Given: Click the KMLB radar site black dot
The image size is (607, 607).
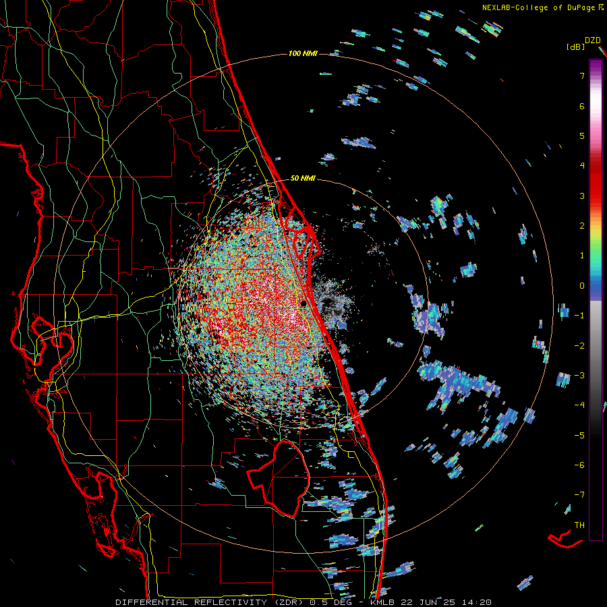Looking at the screenshot, I should coord(304,303).
